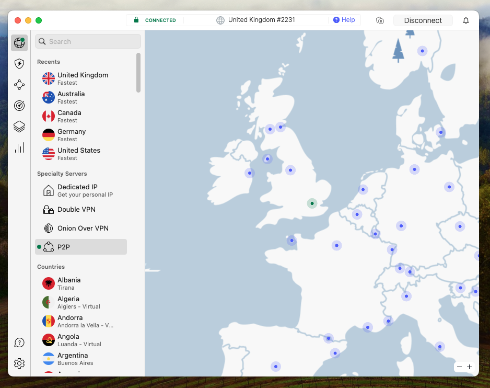The height and width of the screenshot is (388, 490).
Task: Click the Search countries field
Action: click(x=88, y=41)
